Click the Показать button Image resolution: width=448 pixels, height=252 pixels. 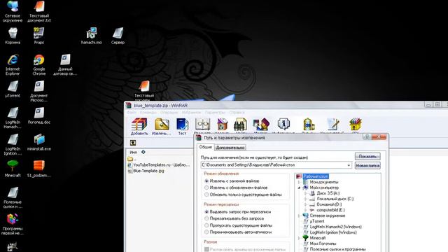367,156
